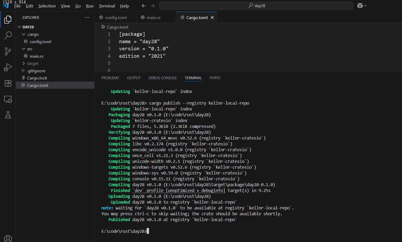Select Cargo.lock in the file tree

point(37,78)
